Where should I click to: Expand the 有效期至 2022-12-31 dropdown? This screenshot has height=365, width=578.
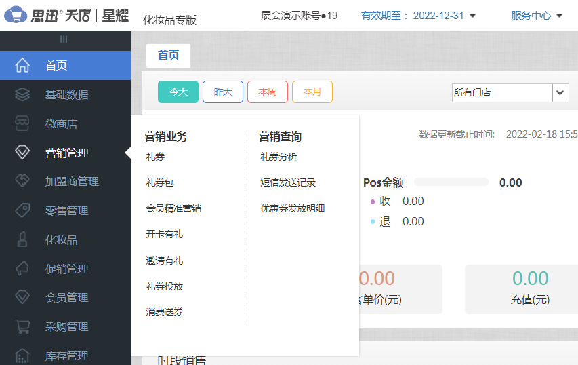[418, 16]
